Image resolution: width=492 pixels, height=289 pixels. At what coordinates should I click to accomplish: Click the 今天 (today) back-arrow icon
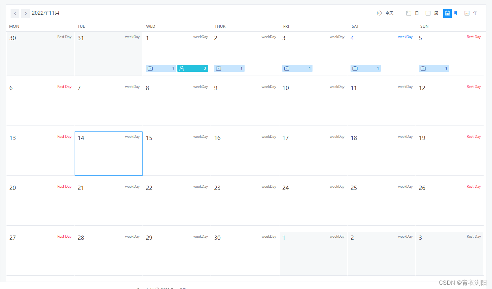coord(379,13)
